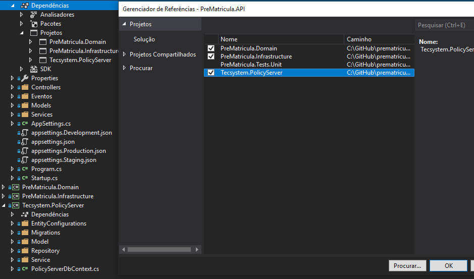Viewport: 474px width, 279px height.
Task: Click the Properties wrench icon
Action: point(25,78)
